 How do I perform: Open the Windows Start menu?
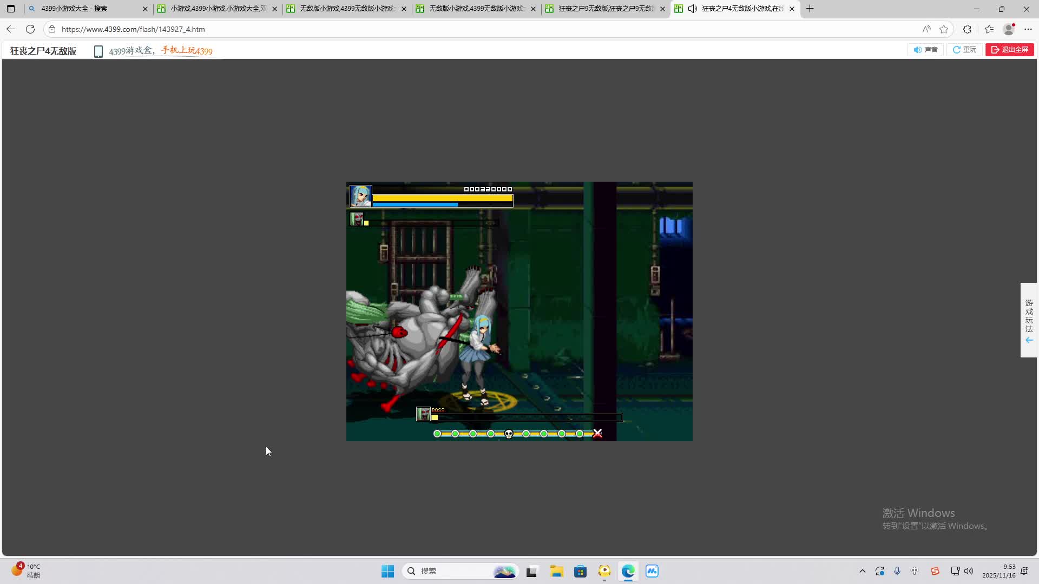coord(387,571)
